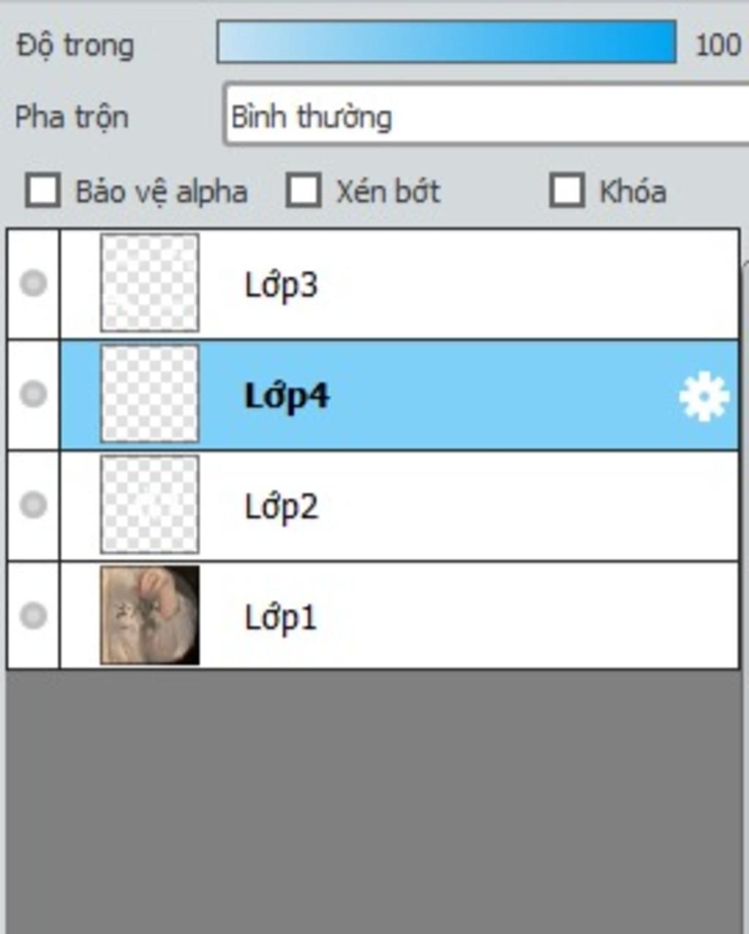
Task: Click the Lớp1 image thumbnail
Action: pyautogui.click(x=150, y=615)
